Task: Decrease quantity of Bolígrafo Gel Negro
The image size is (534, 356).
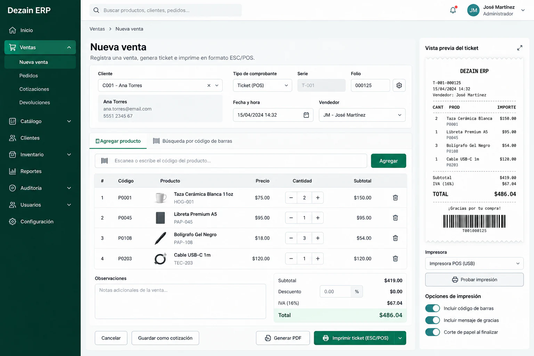Action: click(291, 238)
